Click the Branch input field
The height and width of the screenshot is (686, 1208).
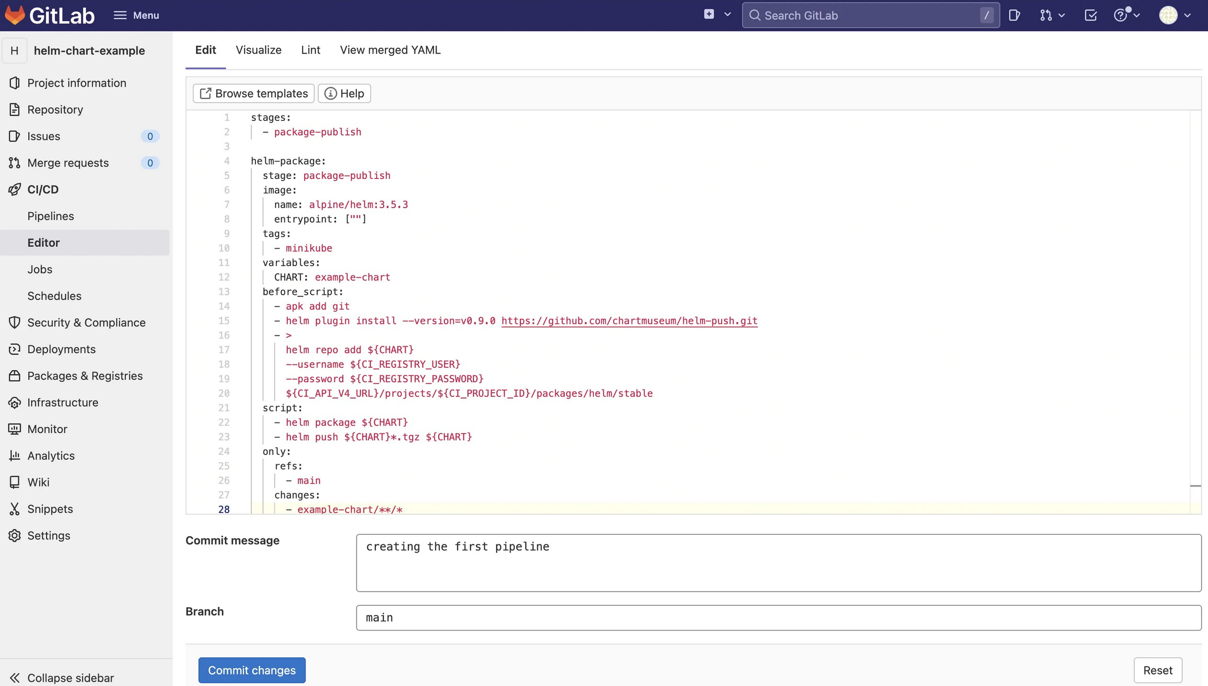tap(779, 618)
